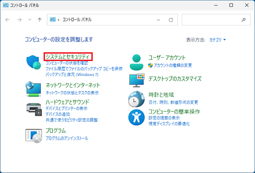The image size is (255, 173).
Task: Open プログラム category heading
Action: click(56, 130)
